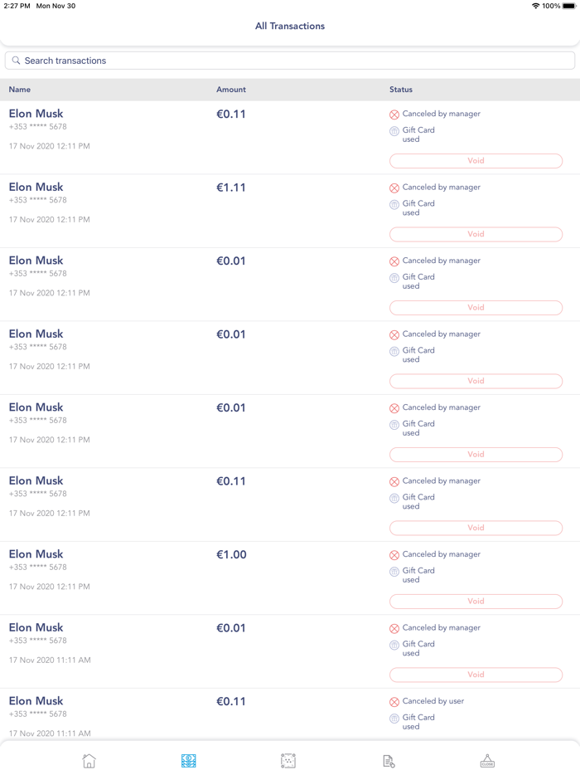
Task: Click the Status column header
Action: point(401,90)
